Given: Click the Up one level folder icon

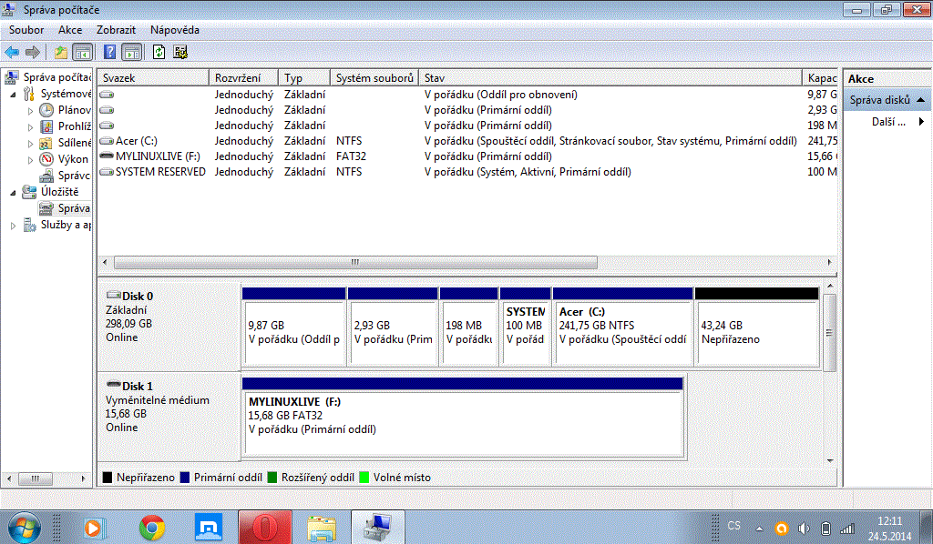Looking at the screenshot, I should click(x=61, y=52).
